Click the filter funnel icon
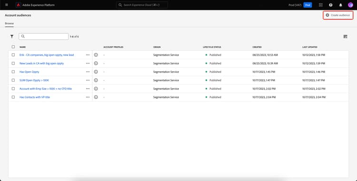Screen dimensions: 357x181 coord(12,36)
